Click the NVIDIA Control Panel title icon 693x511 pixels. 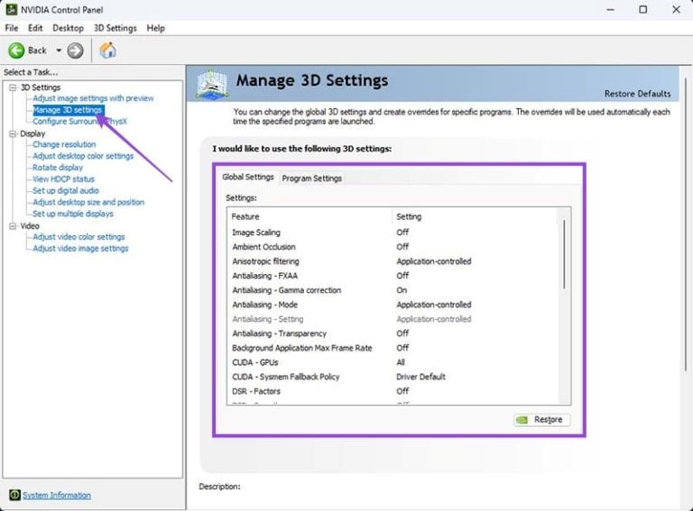click(11, 10)
